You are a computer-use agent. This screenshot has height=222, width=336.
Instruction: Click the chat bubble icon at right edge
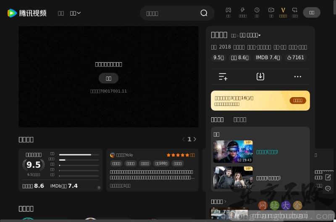click(328, 189)
